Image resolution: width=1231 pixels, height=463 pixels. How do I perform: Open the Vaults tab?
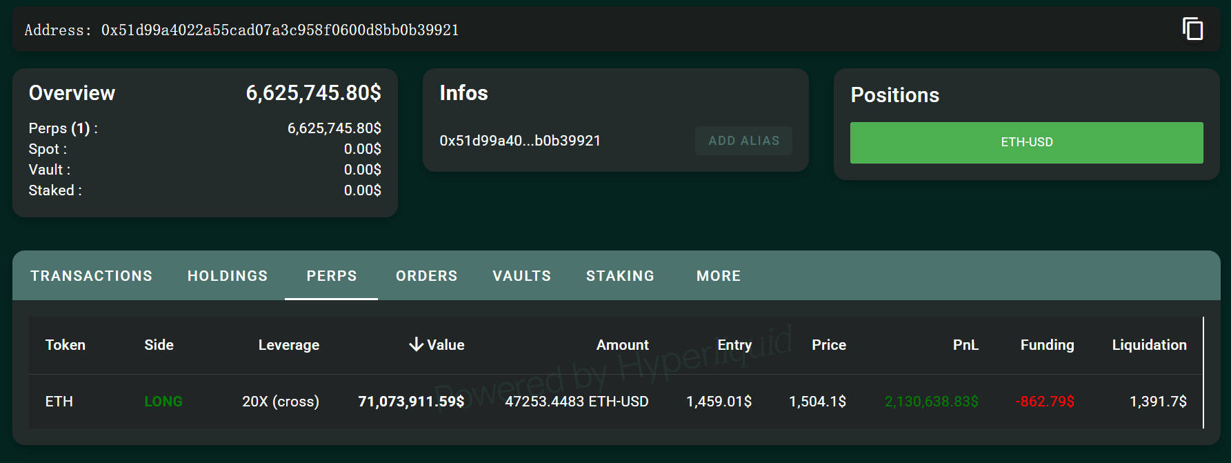coord(521,276)
